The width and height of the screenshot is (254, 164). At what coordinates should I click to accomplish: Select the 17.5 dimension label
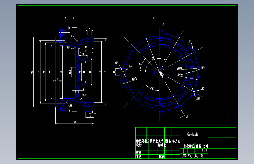[70, 72]
